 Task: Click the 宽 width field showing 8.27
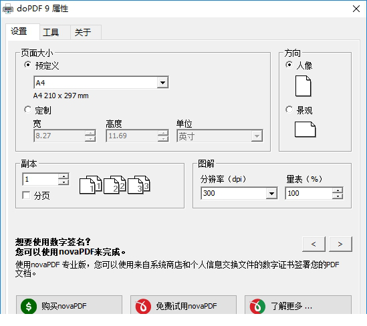click(59, 136)
